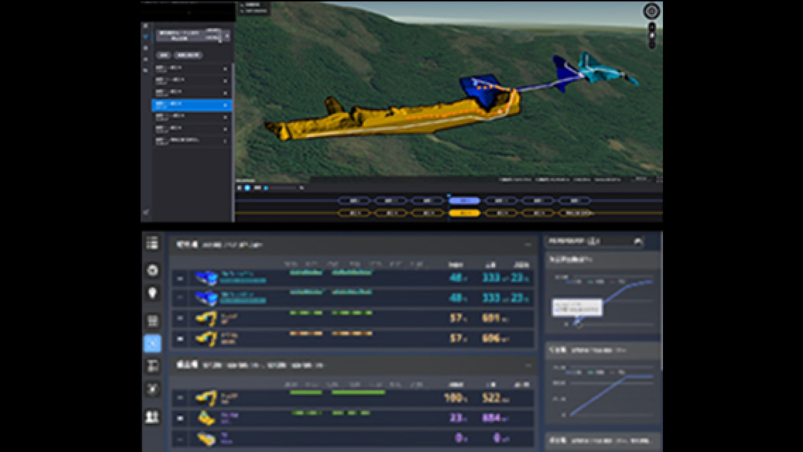Click the lightbulb icon in the lower sidebar

point(152,293)
